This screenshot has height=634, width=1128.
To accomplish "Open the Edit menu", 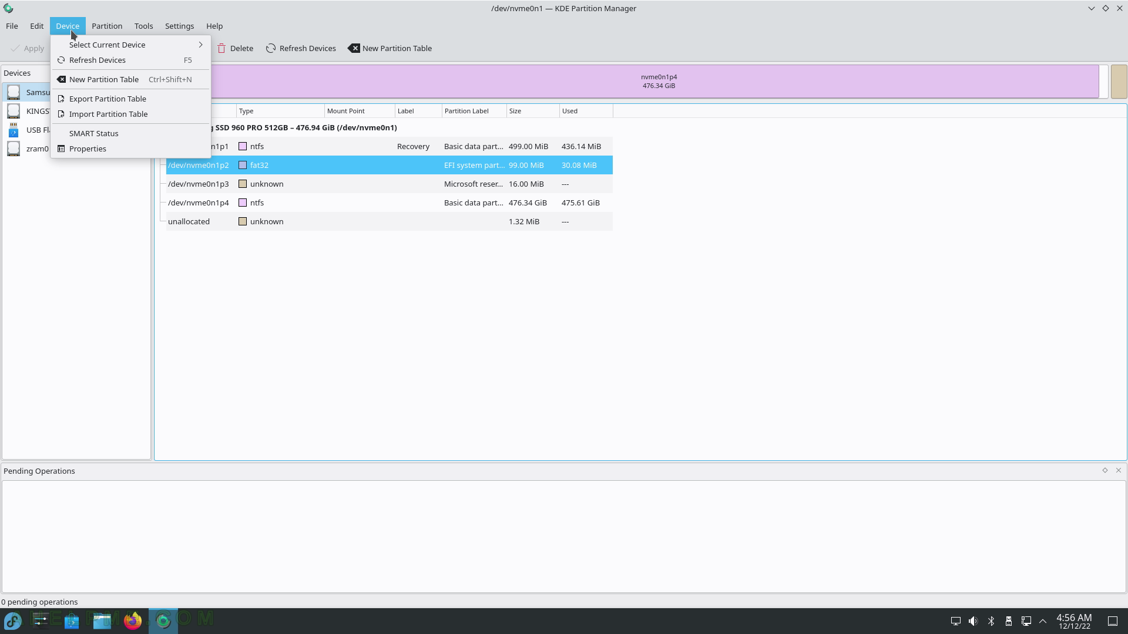I will (36, 26).
